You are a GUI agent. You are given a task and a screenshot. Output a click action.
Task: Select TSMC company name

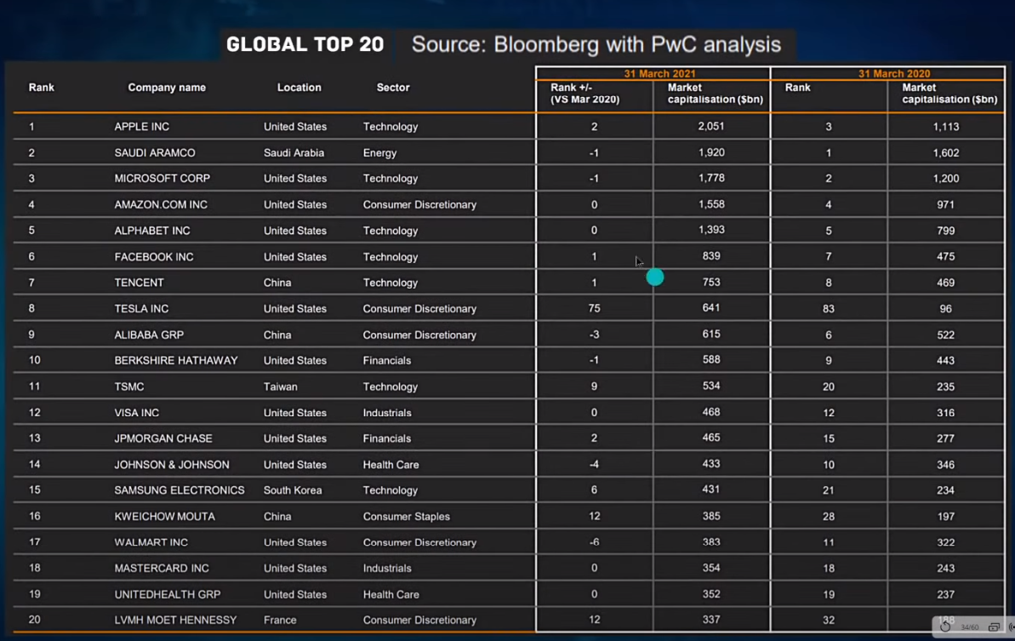(129, 386)
